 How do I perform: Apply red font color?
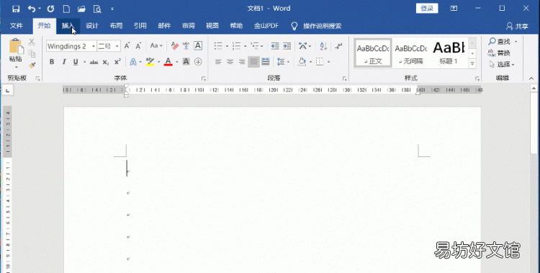coord(168,62)
